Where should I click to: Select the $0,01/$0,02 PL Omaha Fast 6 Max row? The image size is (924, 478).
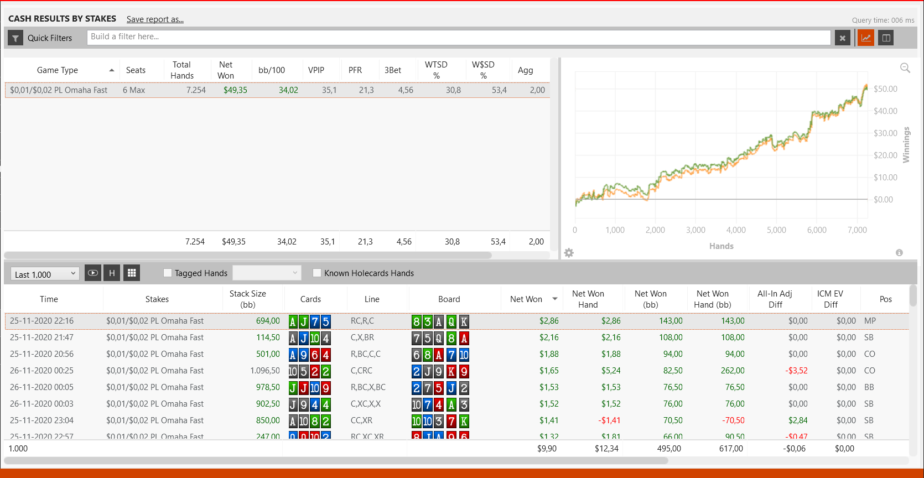(x=277, y=90)
